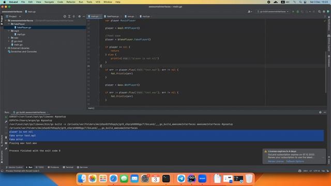This screenshot has height=186, width=331.
Task: Select mp3.go in project tree
Action: [21, 35]
